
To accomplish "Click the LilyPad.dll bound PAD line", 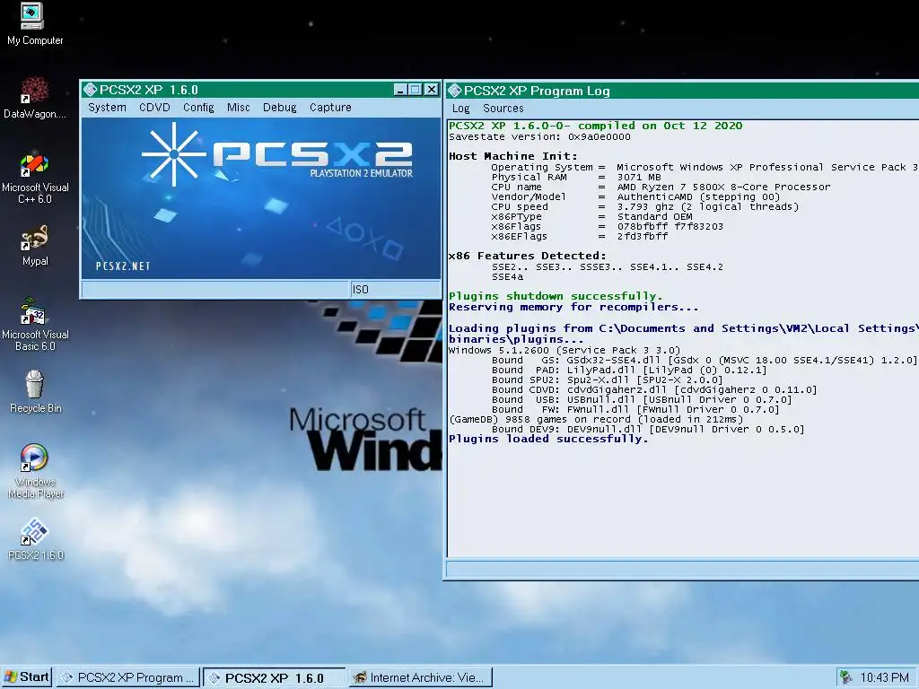I will point(629,371).
